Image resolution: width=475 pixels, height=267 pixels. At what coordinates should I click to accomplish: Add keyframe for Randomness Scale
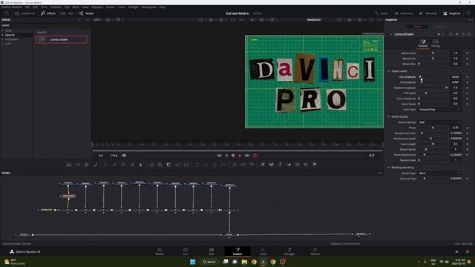coord(468,133)
